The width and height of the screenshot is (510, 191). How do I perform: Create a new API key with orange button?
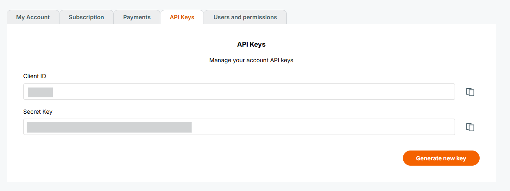point(441,158)
